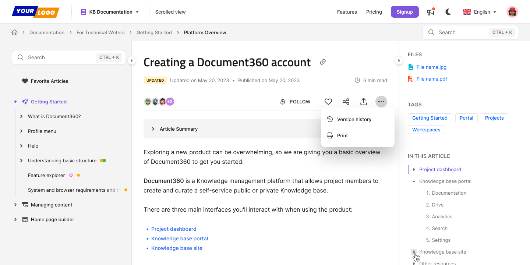Click the contributor avatars group
The width and height of the screenshot is (530, 265).
[159, 102]
